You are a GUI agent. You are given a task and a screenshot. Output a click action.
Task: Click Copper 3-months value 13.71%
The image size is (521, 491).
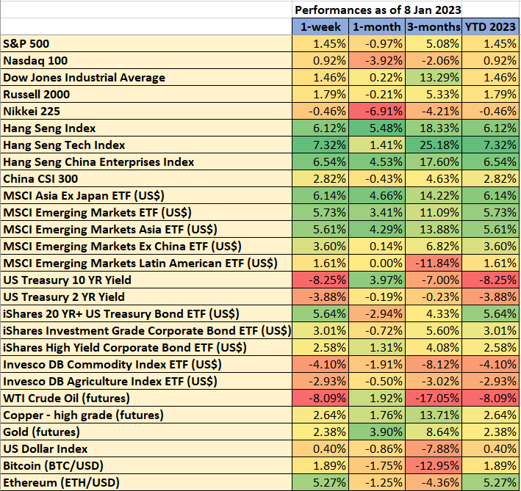434,415
